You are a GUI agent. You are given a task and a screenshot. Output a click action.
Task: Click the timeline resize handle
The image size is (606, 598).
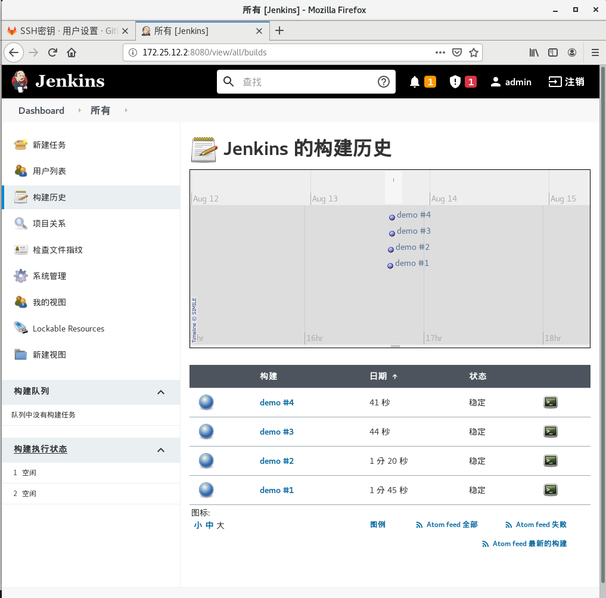(x=395, y=346)
